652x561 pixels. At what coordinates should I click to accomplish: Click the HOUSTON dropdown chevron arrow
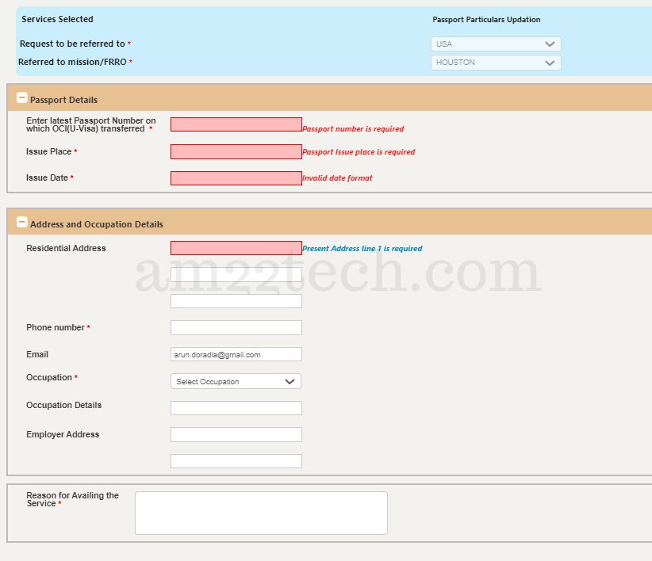click(550, 62)
